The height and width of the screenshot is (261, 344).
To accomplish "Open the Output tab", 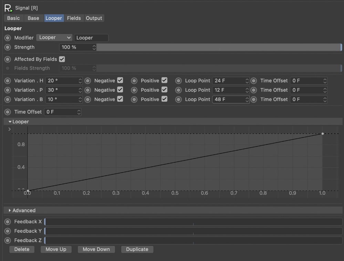I will [94, 18].
